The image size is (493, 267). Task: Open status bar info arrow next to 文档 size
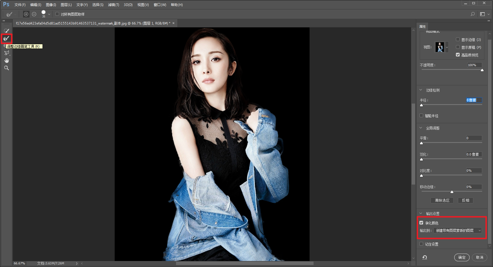point(76,263)
